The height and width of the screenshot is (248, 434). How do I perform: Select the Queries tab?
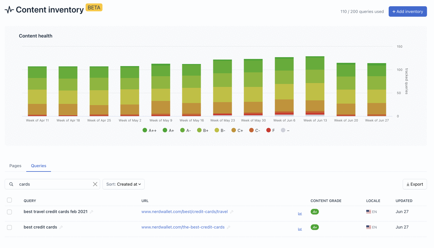[39, 166]
